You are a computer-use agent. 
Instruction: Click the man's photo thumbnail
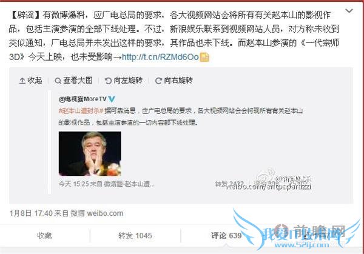pos(90,153)
